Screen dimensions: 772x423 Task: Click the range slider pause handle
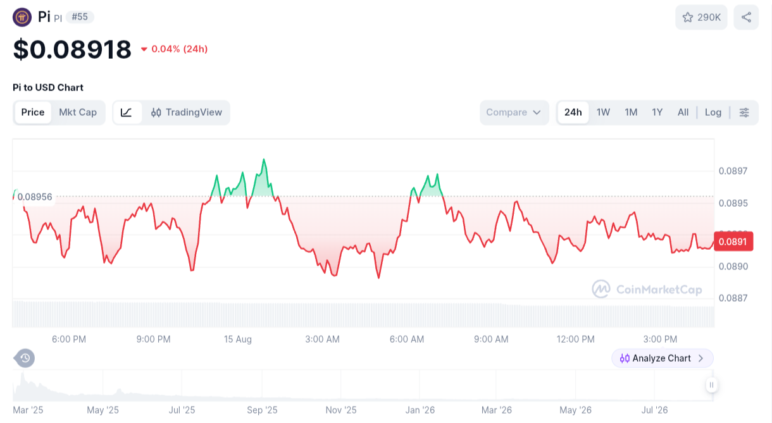click(711, 384)
